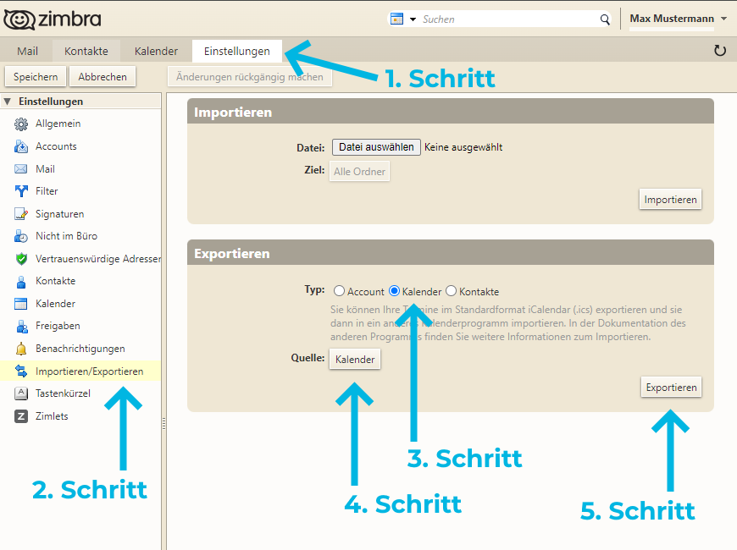Click the magnifier search icon

click(x=605, y=19)
